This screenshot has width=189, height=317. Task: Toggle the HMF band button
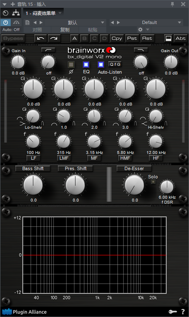coord(125,158)
